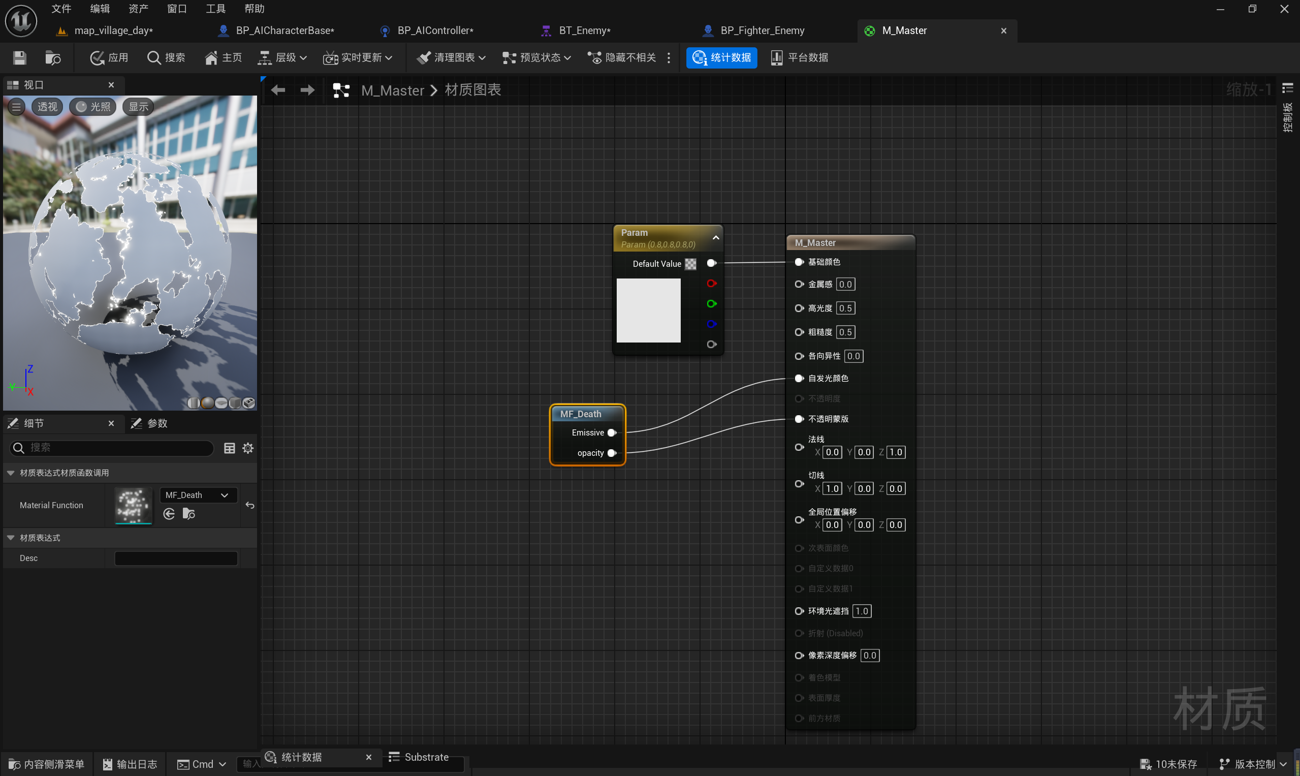Open the MF_Death material function dropdown
The width and height of the screenshot is (1300, 776).
197,494
